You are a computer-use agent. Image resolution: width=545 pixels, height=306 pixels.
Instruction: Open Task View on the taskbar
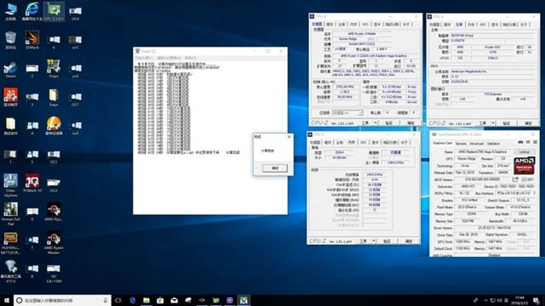pos(118,300)
